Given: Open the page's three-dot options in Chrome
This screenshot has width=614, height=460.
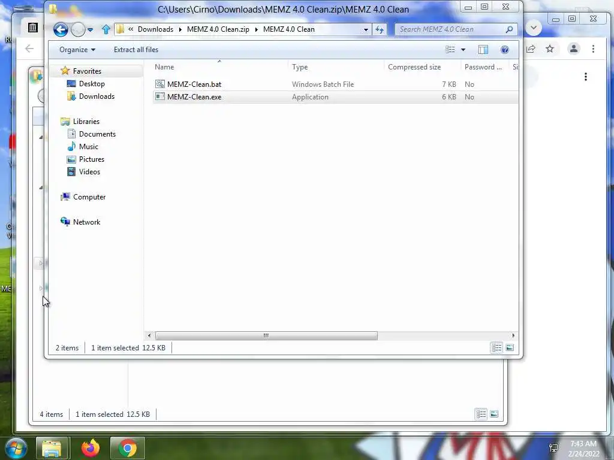Looking at the screenshot, I should [586, 77].
